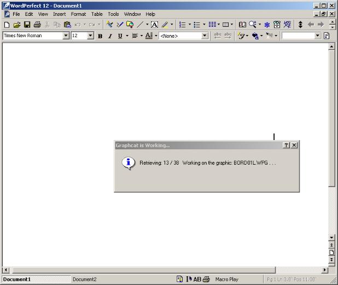This screenshot has height=285, width=338.
Task: Click the Back left arrow icon
Action: pos(311,25)
